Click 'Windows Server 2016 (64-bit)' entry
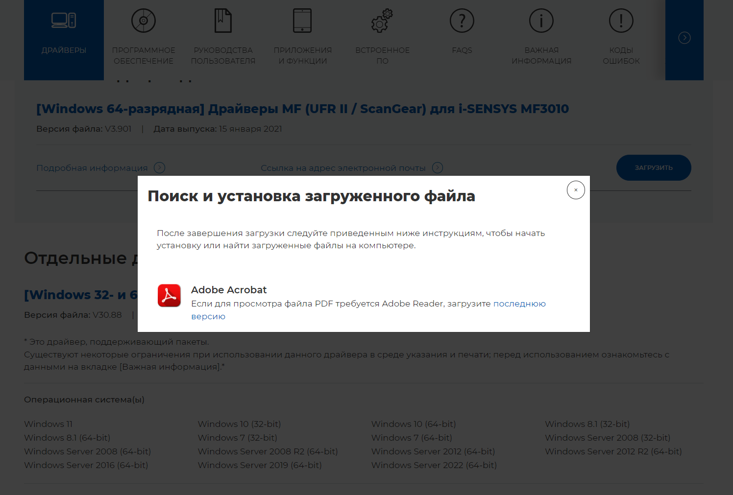 pos(86,465)
